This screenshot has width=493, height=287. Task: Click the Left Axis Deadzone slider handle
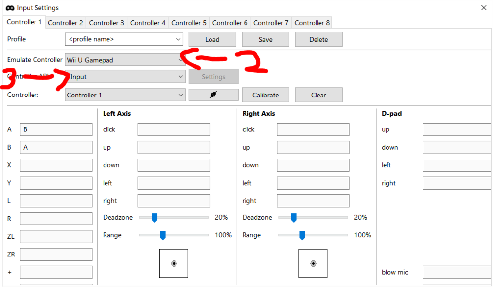154,217
